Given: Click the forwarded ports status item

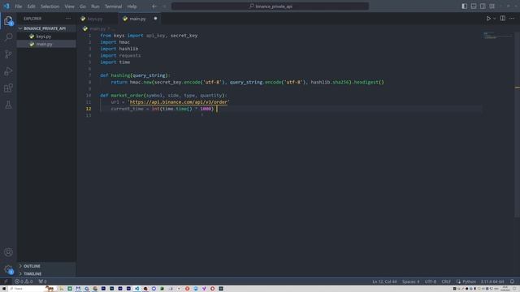Looking at the screenshot, I should [x=43, y=281].
